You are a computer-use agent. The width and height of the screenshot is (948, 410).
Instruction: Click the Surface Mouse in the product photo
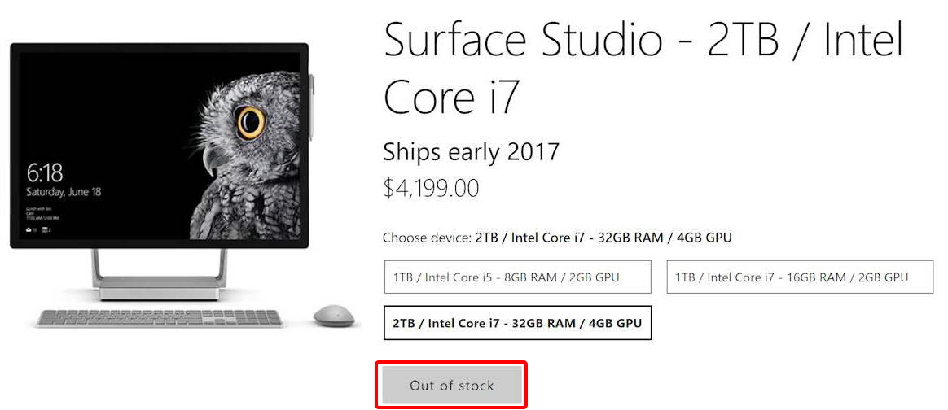[334, 316]
